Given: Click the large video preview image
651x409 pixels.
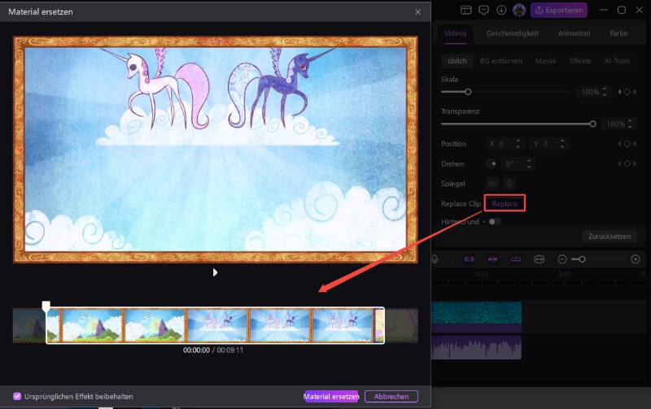Looking at the screenshot, I should coord(215,150).
